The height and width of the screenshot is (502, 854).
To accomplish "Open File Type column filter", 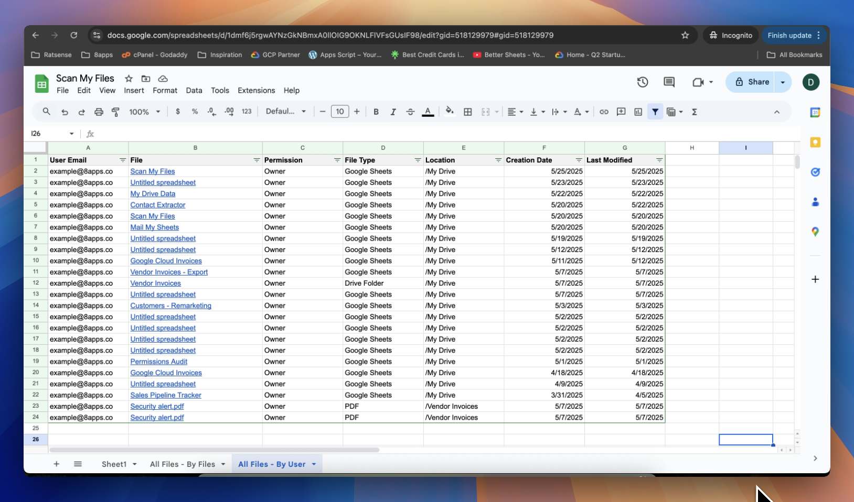I will [x=418, y=160].
